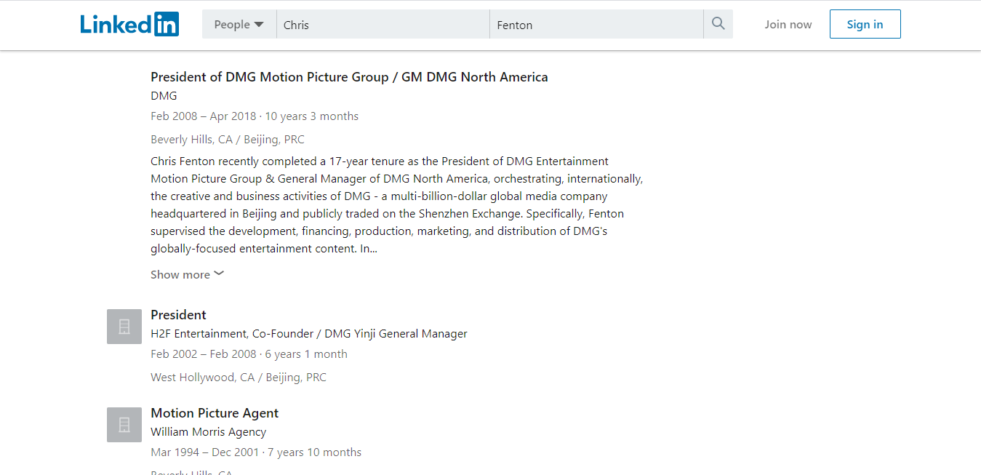The width and height of the screenshot is (981, 475).
Task: Open H2F Entertainment, Co-Founder company line
Action: click(x=309, y=334)
